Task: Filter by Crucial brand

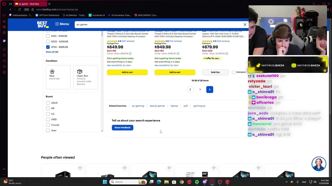Action: tap(48, 125)
